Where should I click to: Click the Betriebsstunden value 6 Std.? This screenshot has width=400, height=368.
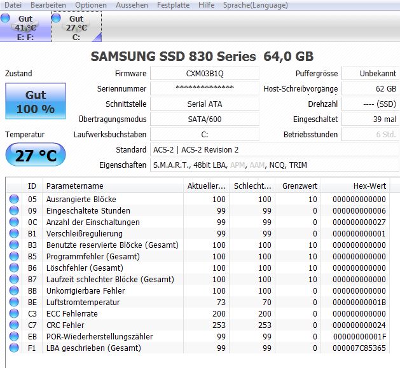coord(370,134)
